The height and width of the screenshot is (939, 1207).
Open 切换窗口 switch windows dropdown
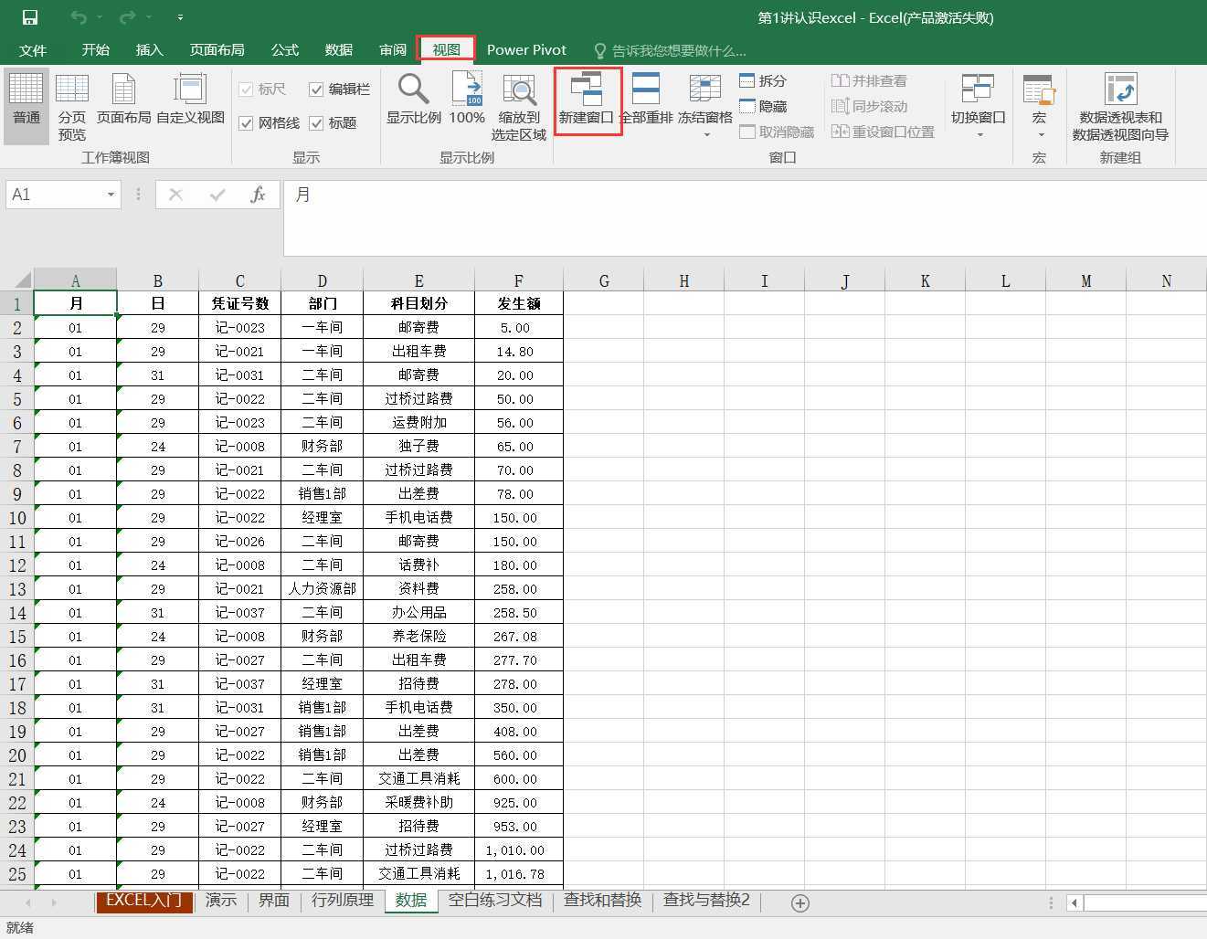click(978, 106)
